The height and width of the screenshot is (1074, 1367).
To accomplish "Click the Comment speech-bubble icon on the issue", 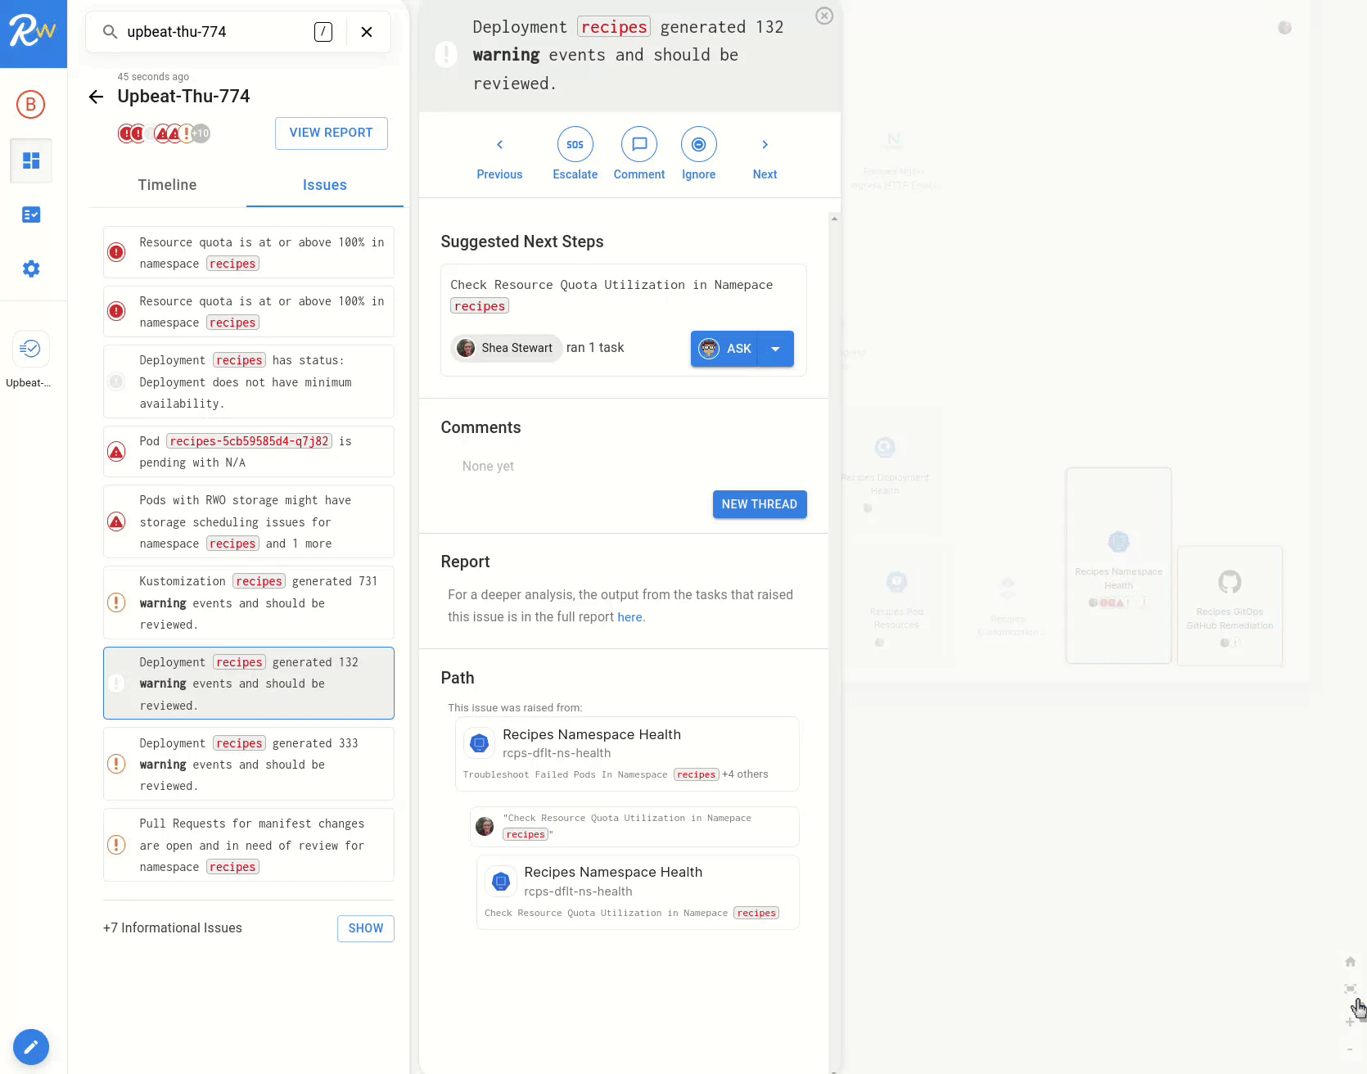I will 639,144.
